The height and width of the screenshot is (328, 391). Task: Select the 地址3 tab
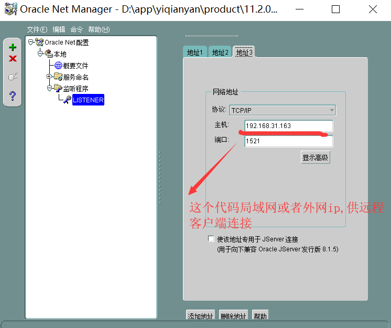pyautogui.click(x=244, y=52)
